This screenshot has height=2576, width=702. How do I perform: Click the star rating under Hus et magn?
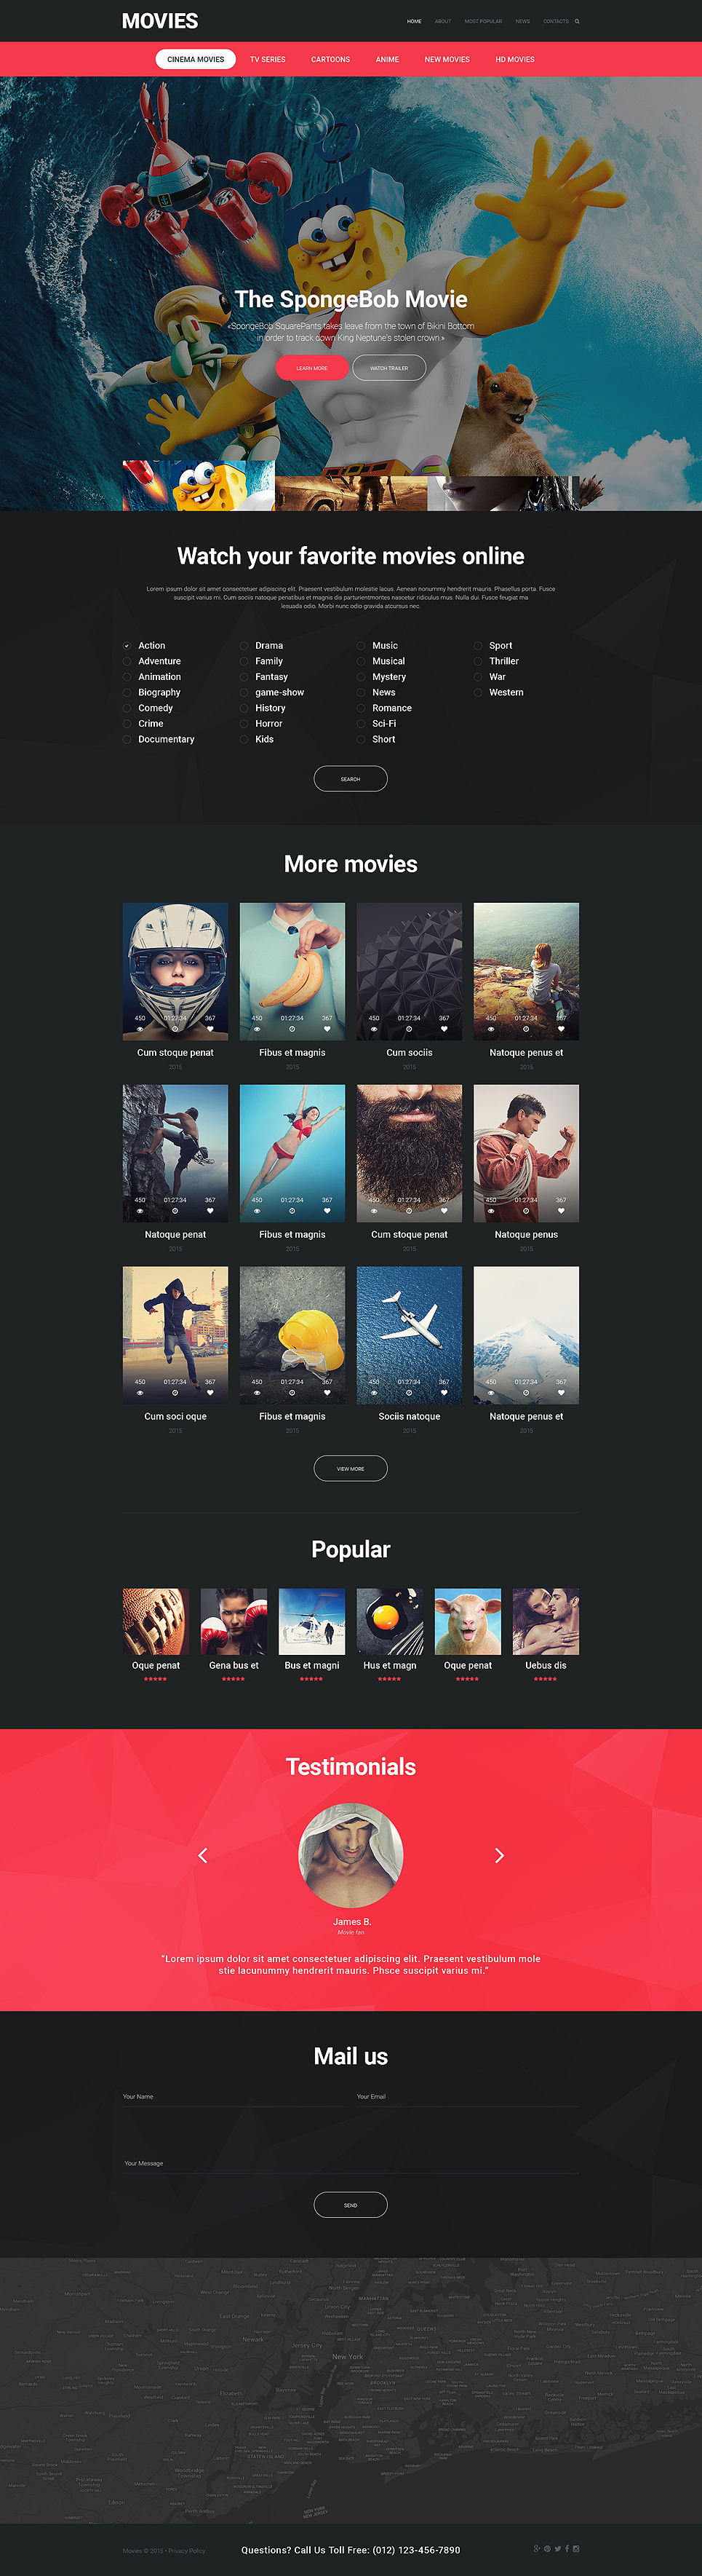point(389,1679)
